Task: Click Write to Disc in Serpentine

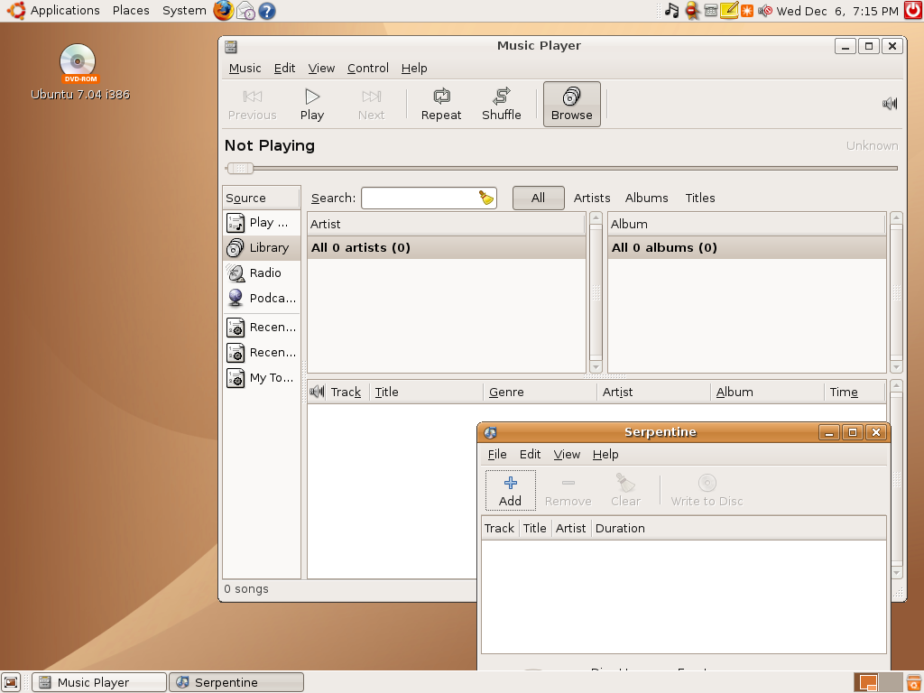Action: 707,490
